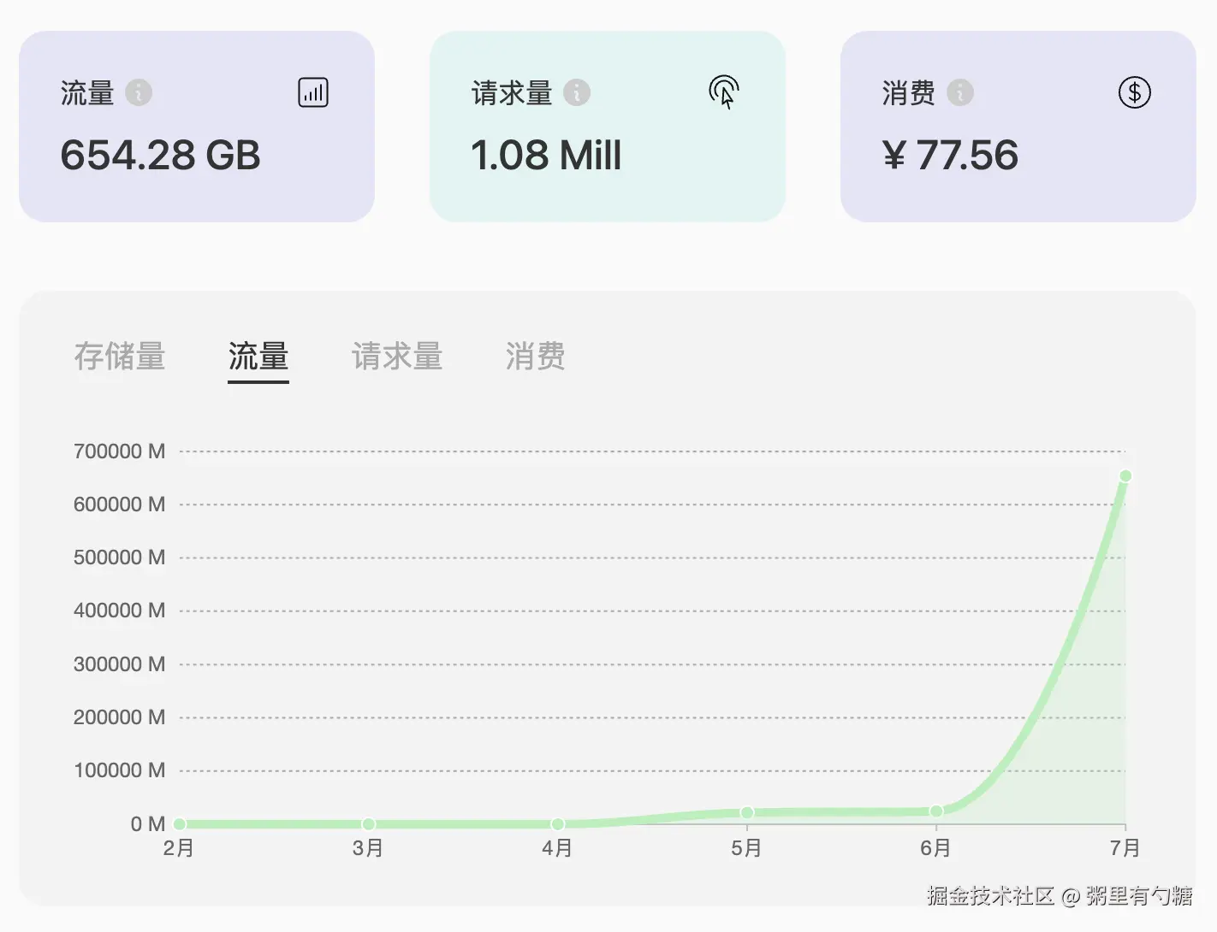The width and height of the screenshot is (1217, 932).
Task: Click the 6月 data point on line
Action: coord(936,811)
